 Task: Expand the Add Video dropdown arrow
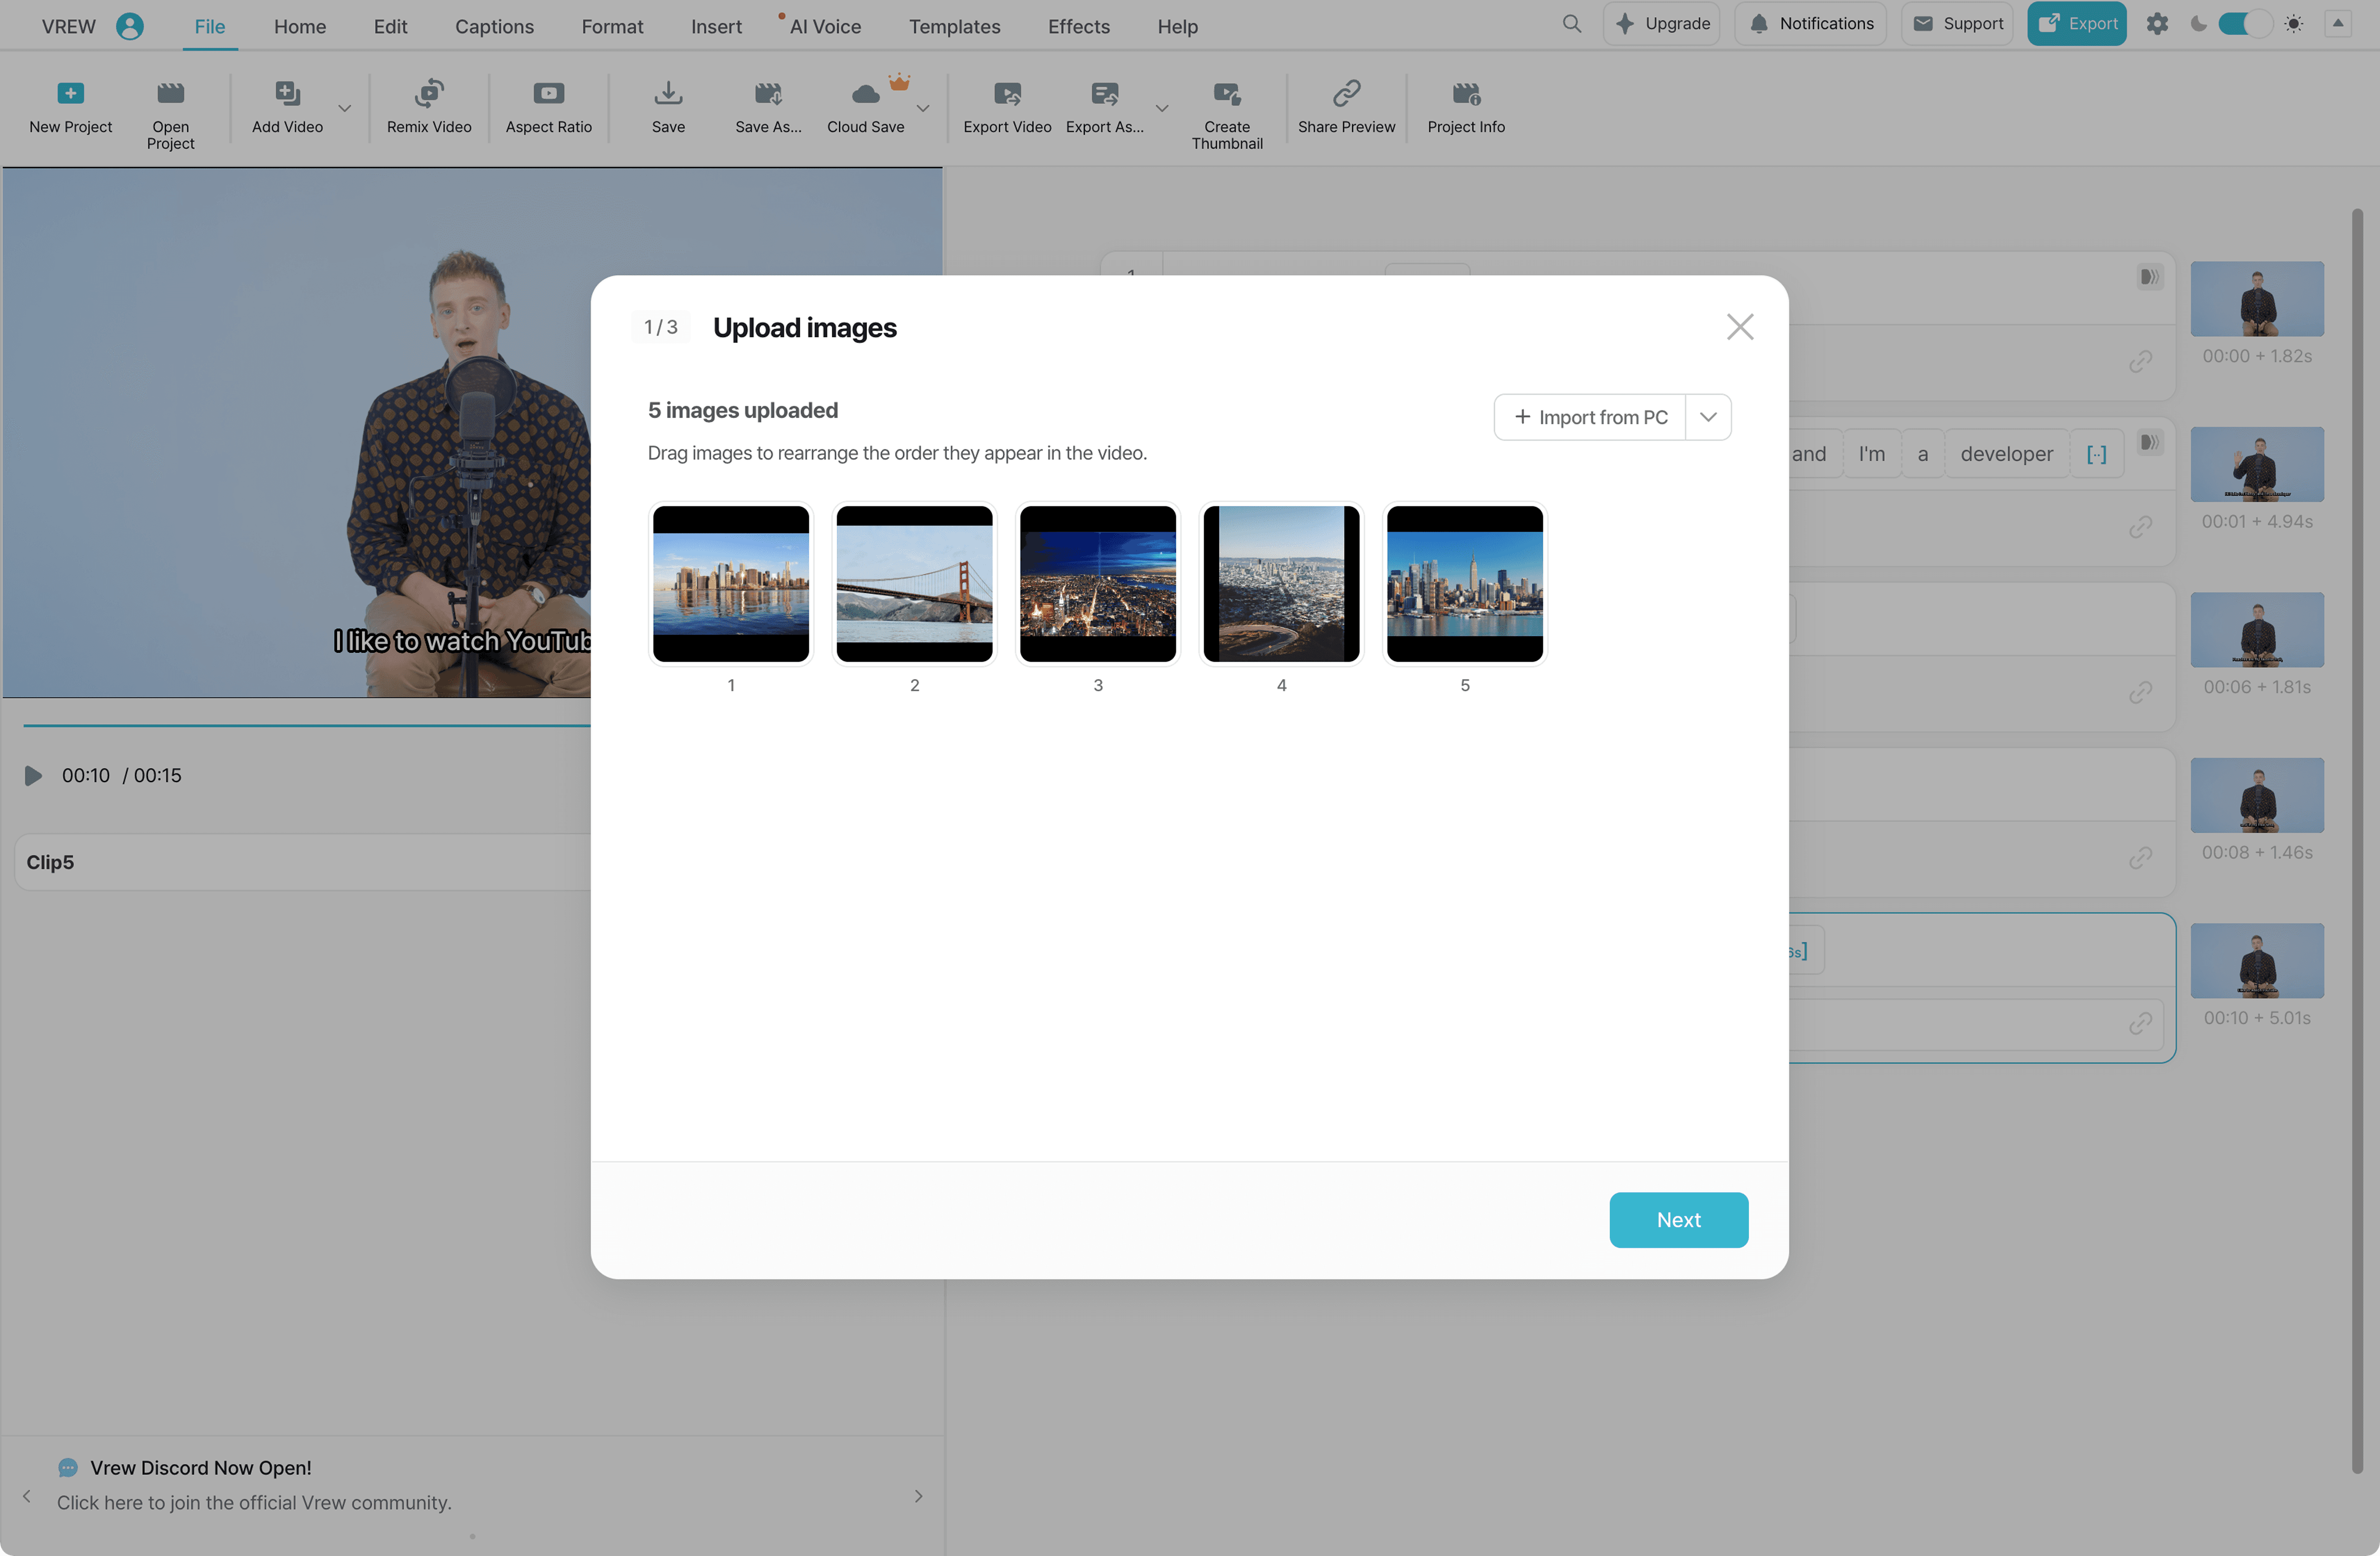pos(344,108)
